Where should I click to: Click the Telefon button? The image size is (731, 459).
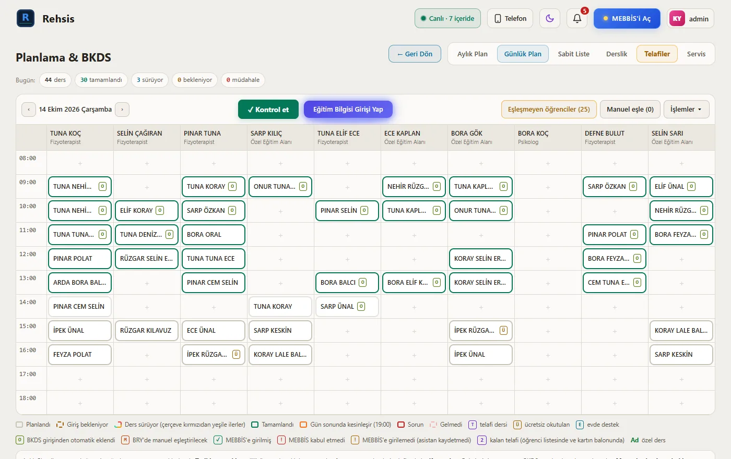[510, 18]
